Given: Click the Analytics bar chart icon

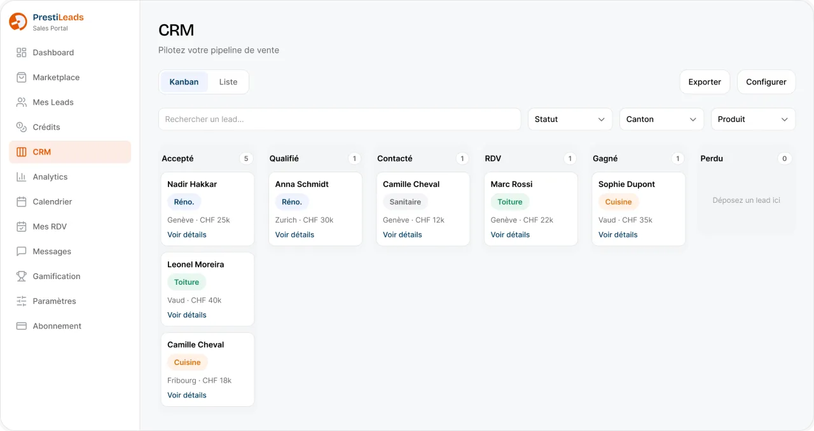Looking at the screenshot, I should point(22,177).
